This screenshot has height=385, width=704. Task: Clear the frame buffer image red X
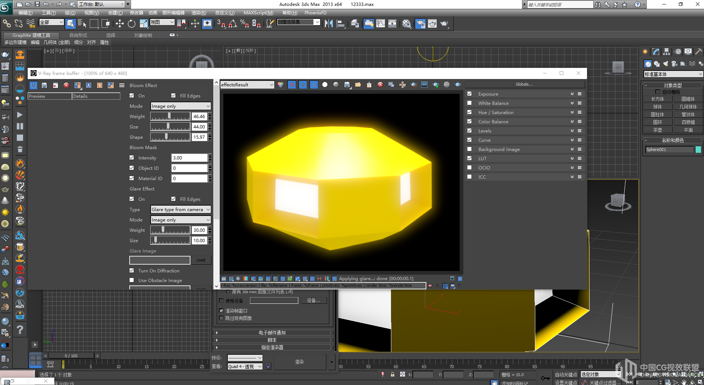coord(380,85)
